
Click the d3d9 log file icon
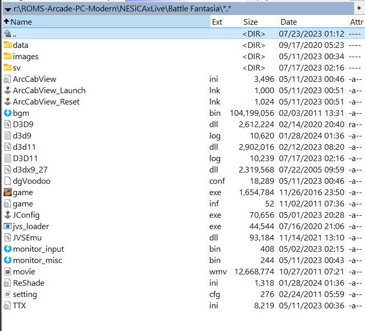(x=8, y=135)
